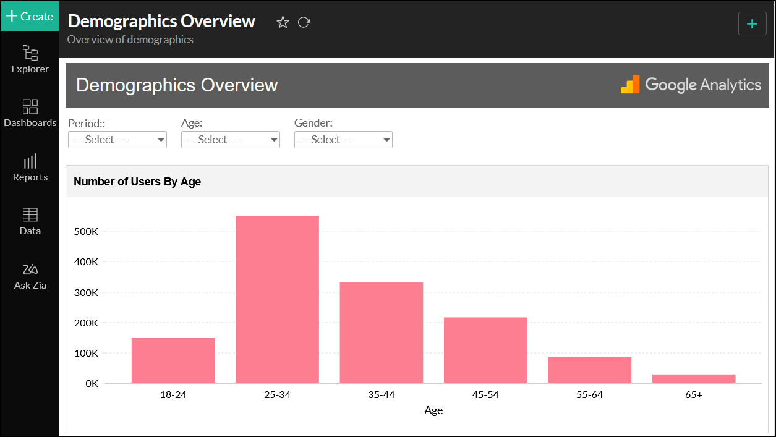The image size is (776, 437).
Task: Click the green Create button
Action: coord(30,16)
